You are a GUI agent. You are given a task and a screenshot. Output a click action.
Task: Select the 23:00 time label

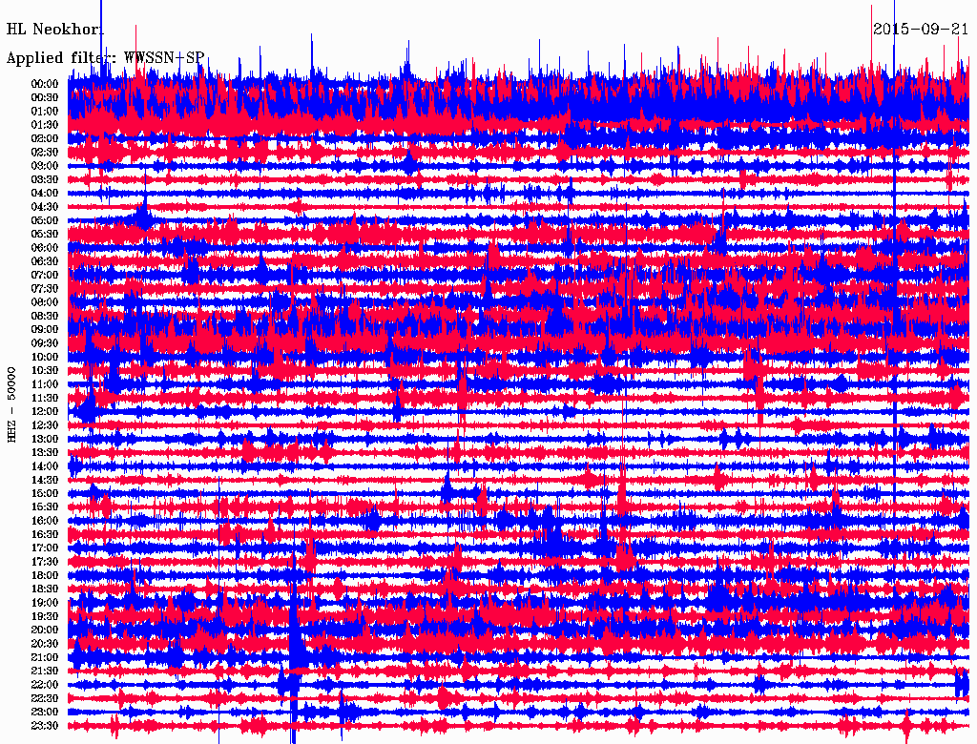pyautogui.click(x=45, y=712)
